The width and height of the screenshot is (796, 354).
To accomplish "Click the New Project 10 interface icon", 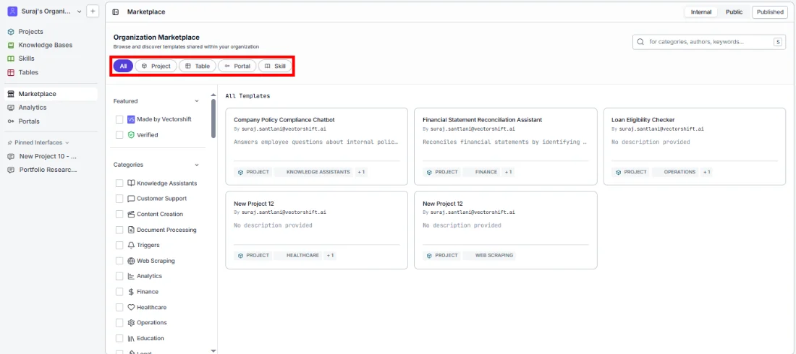I will coord(11,156).
